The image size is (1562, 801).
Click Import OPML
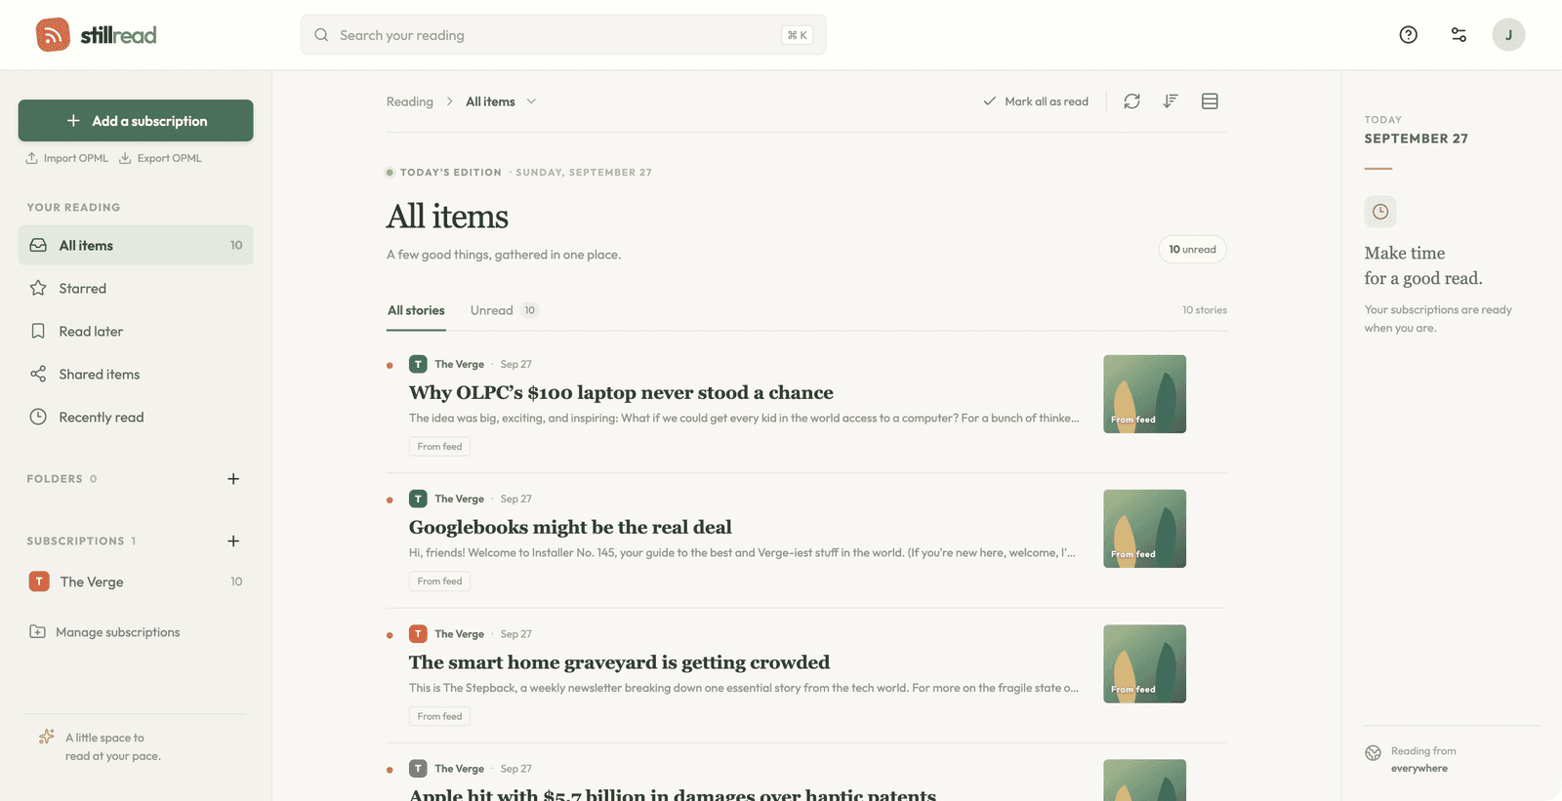(67, 158)
